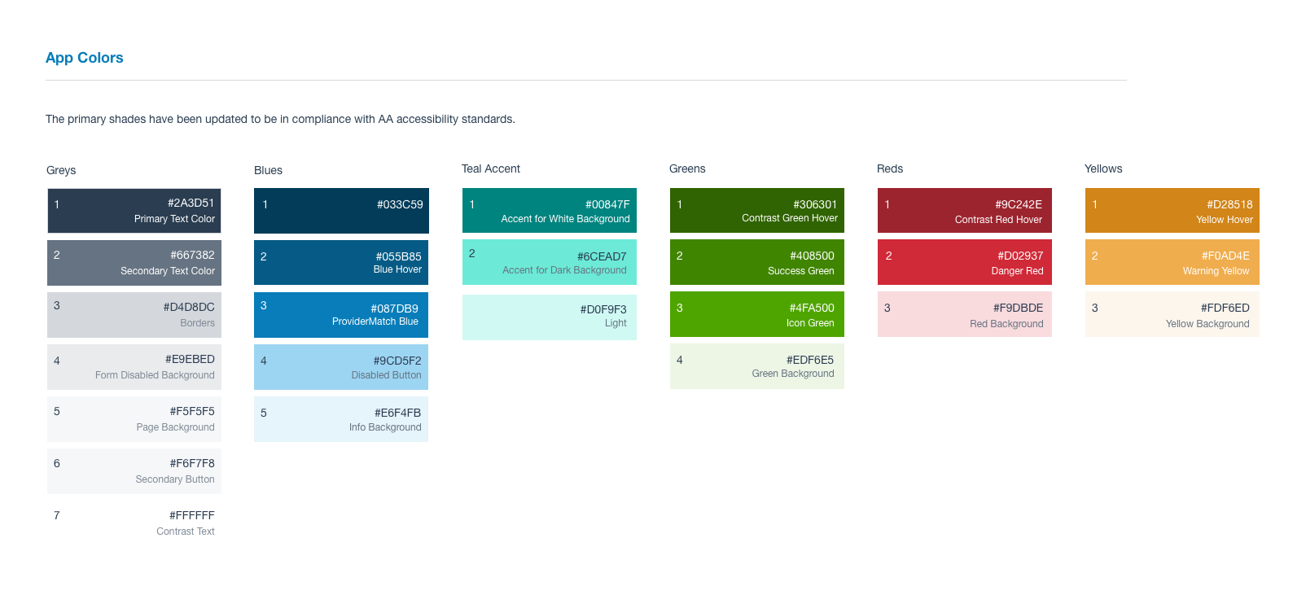Viewport: 1306px width, 608px height.
Task: Click the #F9DBDE Red Background swatch
Action: tap(965, 314)
